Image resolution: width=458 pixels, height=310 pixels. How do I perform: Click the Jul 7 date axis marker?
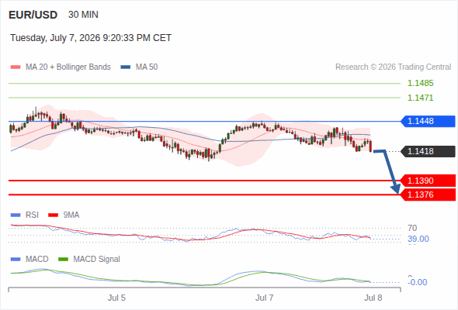[265, 298]
